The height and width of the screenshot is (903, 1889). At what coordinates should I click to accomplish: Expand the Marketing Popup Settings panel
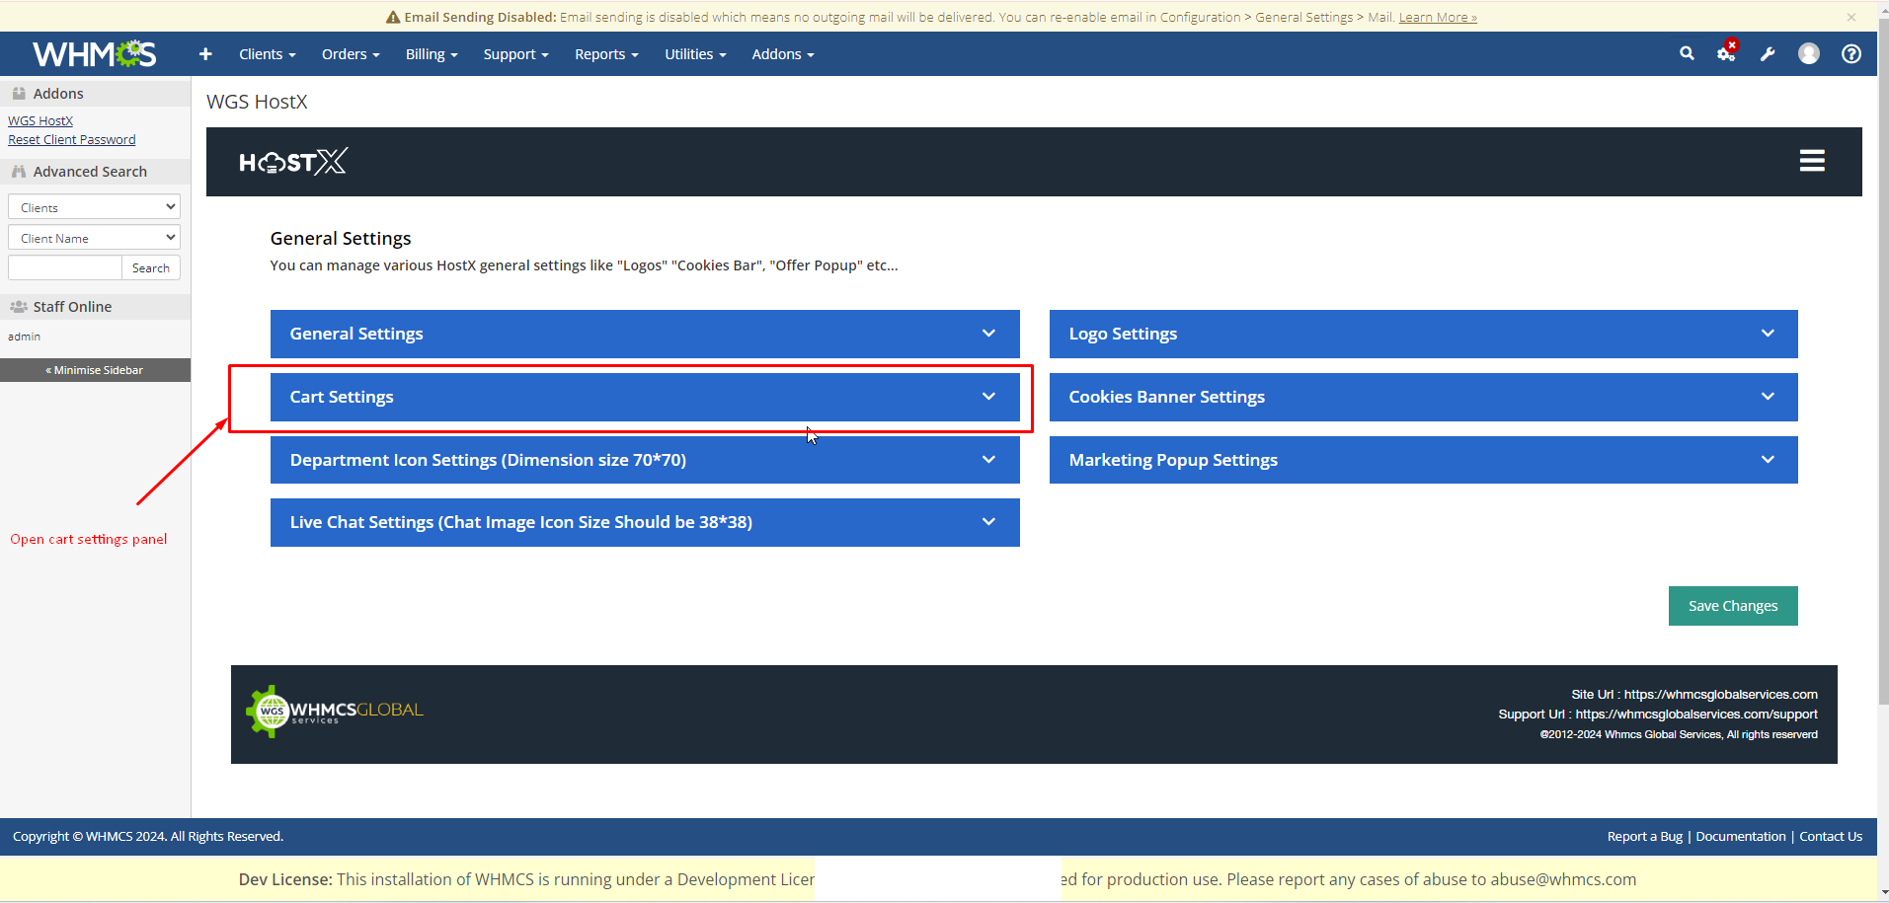(x=1422, y=460)
